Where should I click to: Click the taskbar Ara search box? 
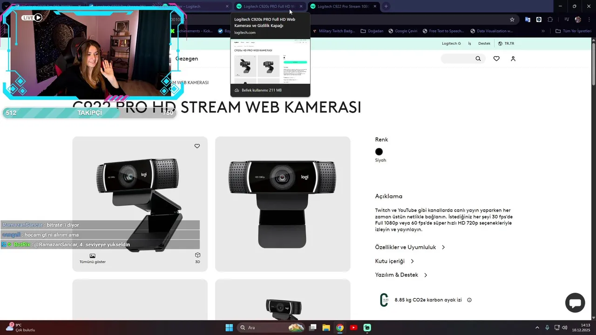tap(271, 328)
